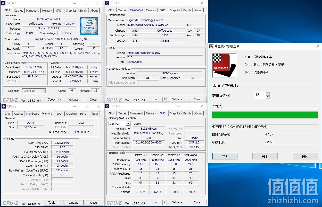Click the Core Voltage value "1.188 V"

(x=67, y=33)
